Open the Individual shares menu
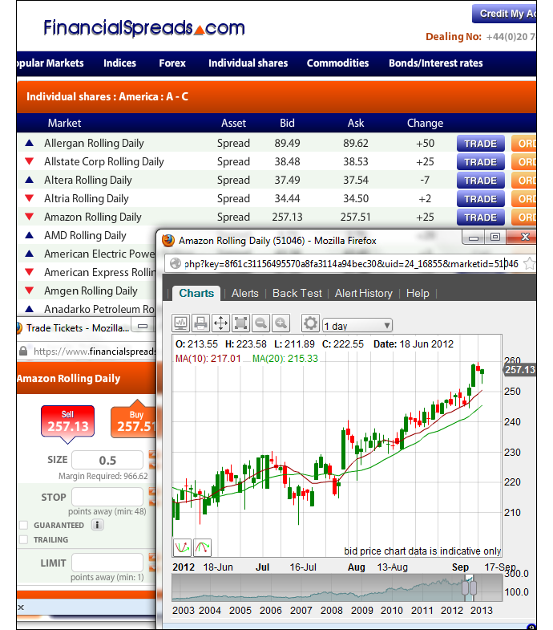This screenshot has height=630, width=553. click(x=248, y=63)
